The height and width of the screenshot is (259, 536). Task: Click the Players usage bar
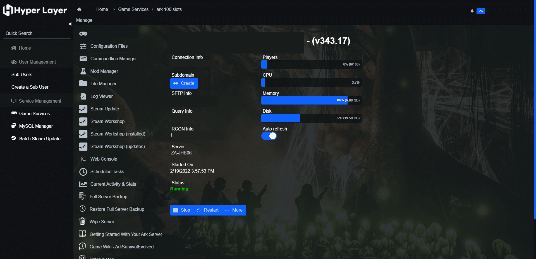(311, 64)
